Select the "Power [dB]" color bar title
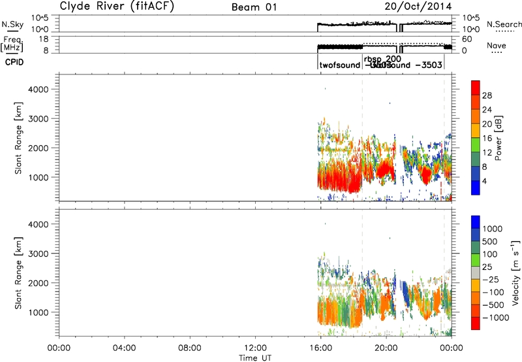 click(499, 138)
